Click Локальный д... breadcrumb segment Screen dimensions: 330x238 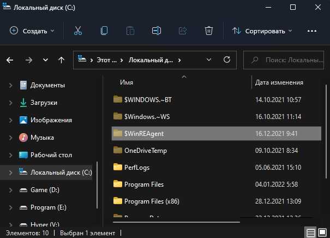click(x=151, y=60)
